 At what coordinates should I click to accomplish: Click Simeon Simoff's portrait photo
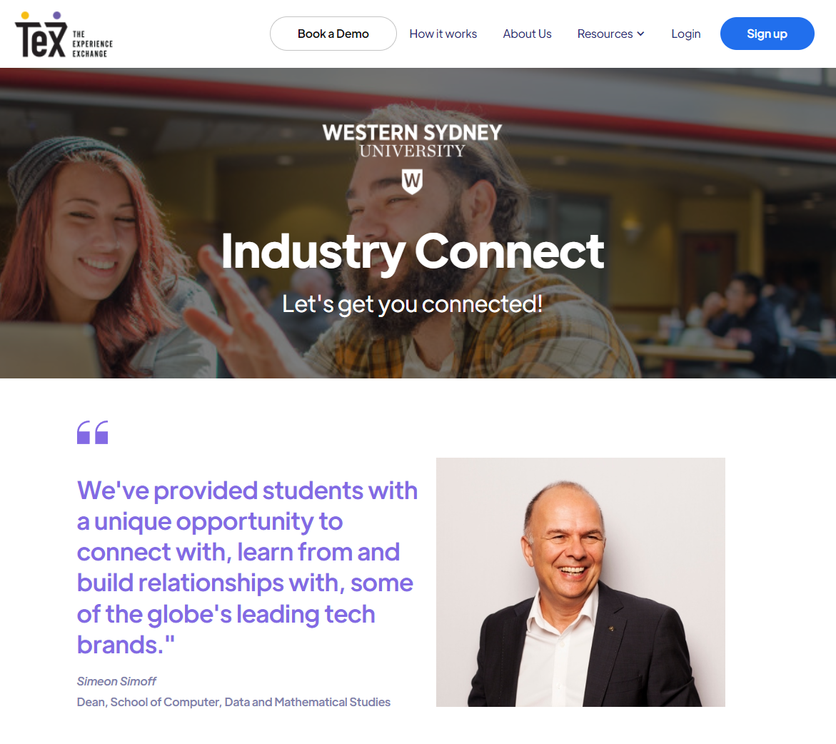pyautogui.click(x=580, y=582)
